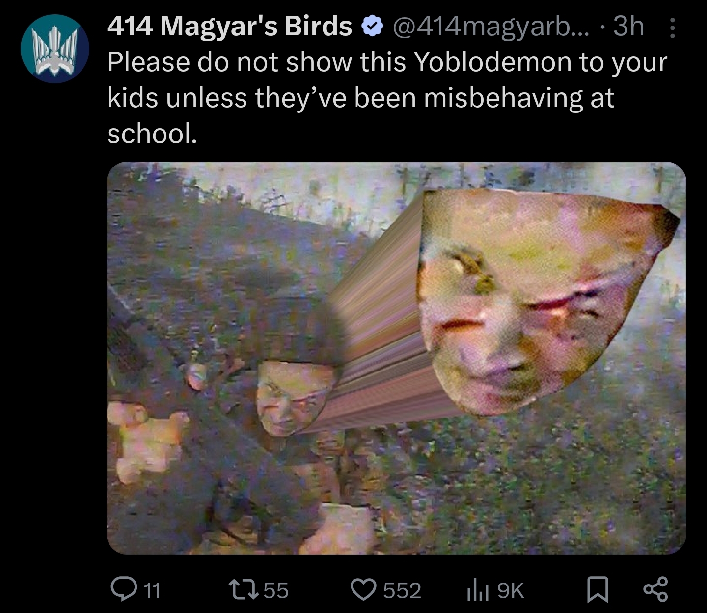707x613 pixels.
Task: Open the display name 414 Magyar's Birds
Action: tap(230, 27)
